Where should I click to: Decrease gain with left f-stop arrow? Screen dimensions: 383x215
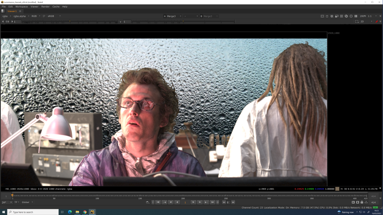click(x=3, y=22)
